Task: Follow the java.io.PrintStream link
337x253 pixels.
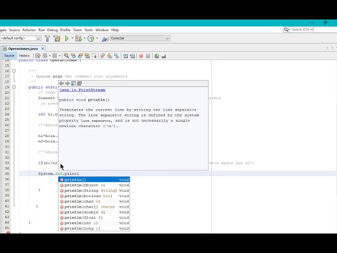Action: tap(82, 90)
